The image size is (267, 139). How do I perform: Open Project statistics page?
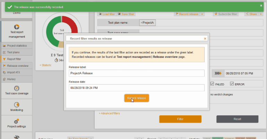[17, 46]
